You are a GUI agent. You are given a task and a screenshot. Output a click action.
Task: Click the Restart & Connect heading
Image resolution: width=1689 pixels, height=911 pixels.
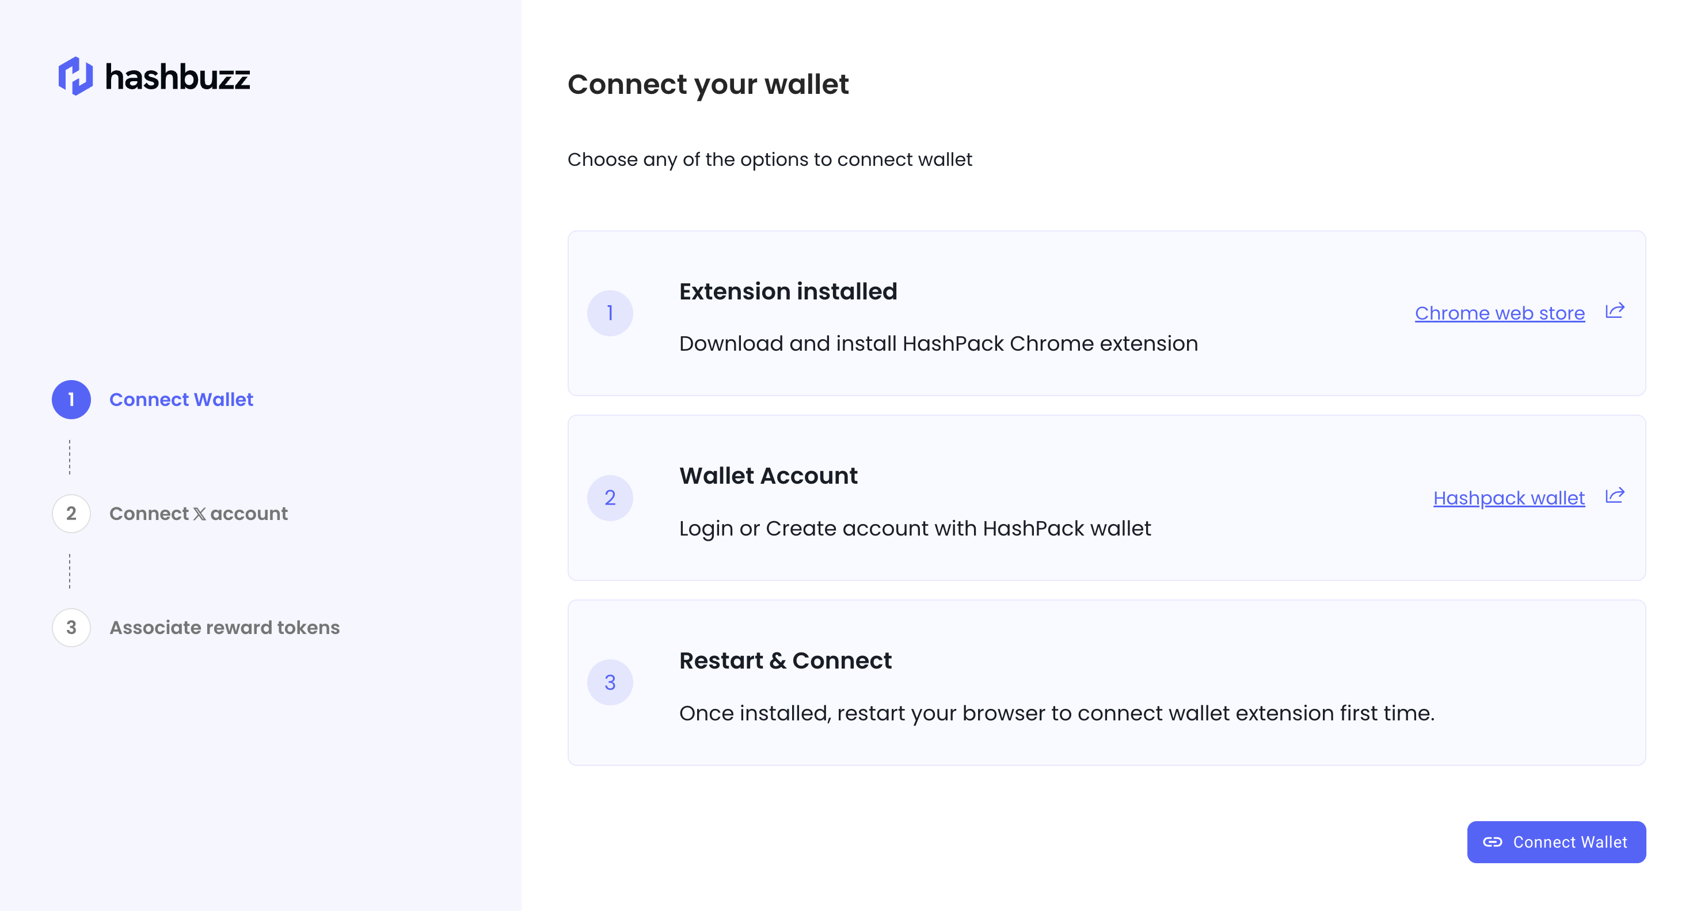click(785, 661)
